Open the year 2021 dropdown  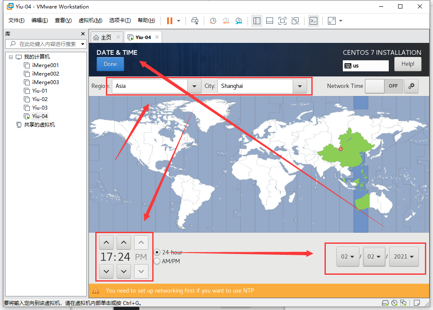pyautogui.click(x=404, y=257)
